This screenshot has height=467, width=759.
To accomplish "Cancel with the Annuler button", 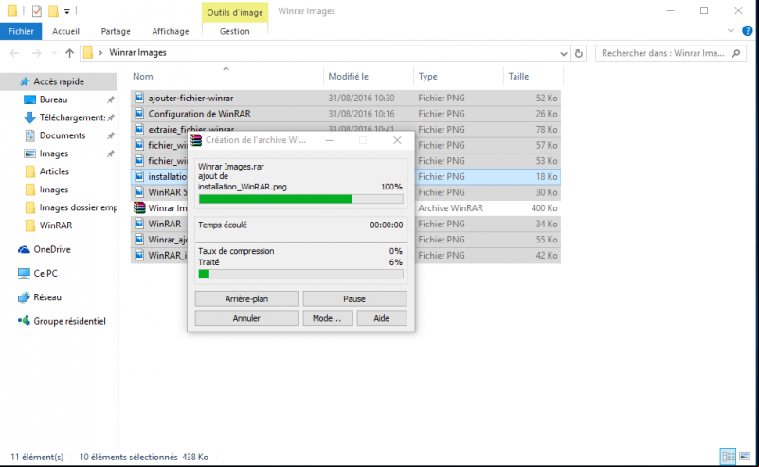I will [247, 318].
